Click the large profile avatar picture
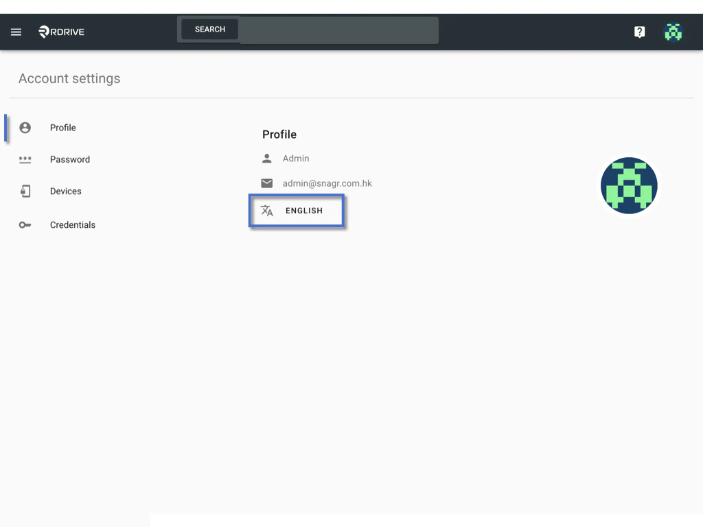The image size is (703, 527). (629, 185)
